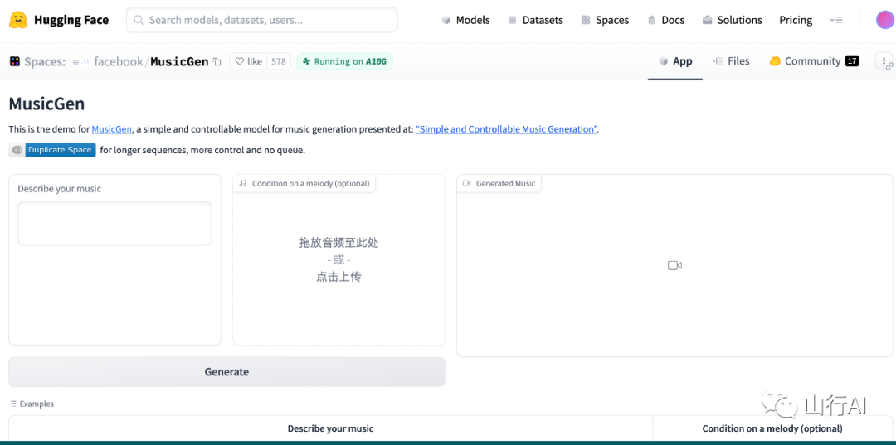Copy the space name with copy icon
The height and width of the screenshot is (445, 896).
(217, 61)
